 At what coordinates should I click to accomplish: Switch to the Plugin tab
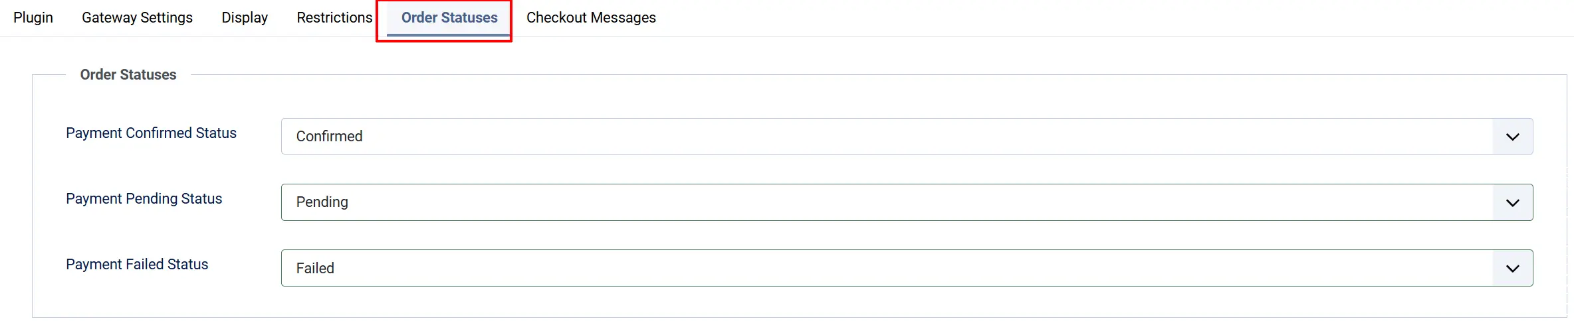[x=33, y=18]
